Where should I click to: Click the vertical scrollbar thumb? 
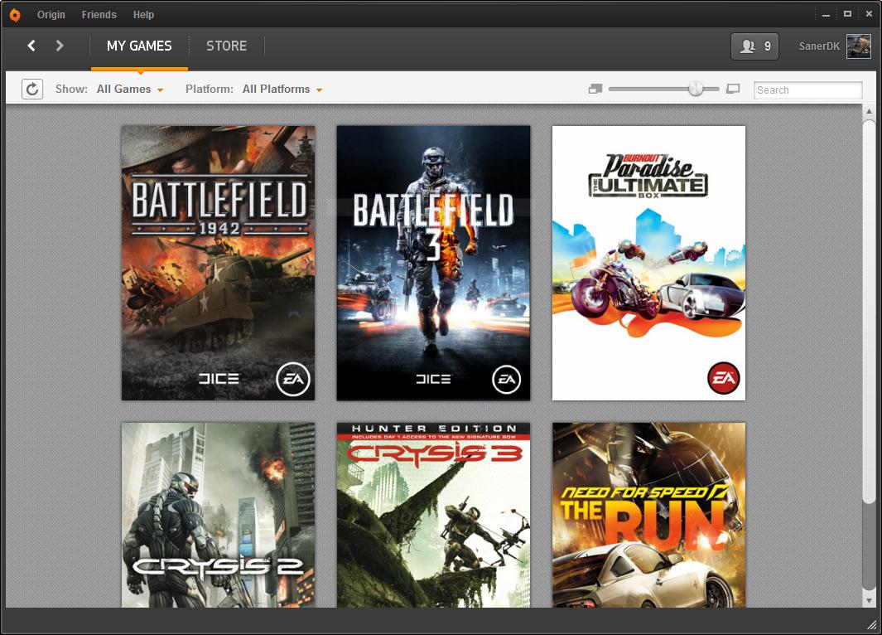[x=869, y=310]
